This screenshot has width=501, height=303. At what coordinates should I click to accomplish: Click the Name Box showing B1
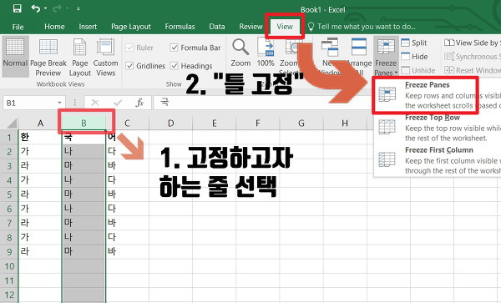(29, 103)
